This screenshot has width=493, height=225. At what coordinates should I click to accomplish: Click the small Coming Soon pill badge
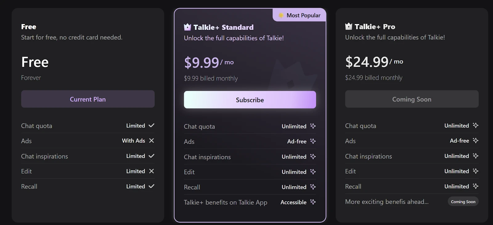463,202
